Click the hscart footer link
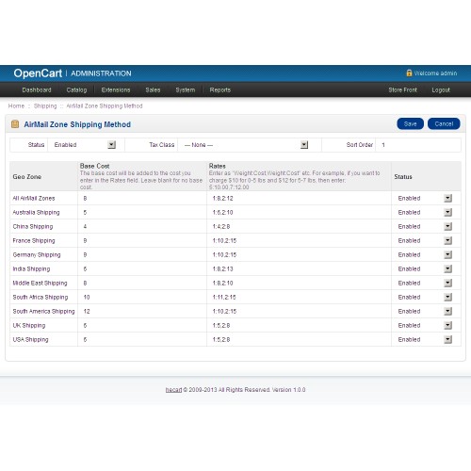The height and width of the screenshot is (471, 471). point(173,390)
